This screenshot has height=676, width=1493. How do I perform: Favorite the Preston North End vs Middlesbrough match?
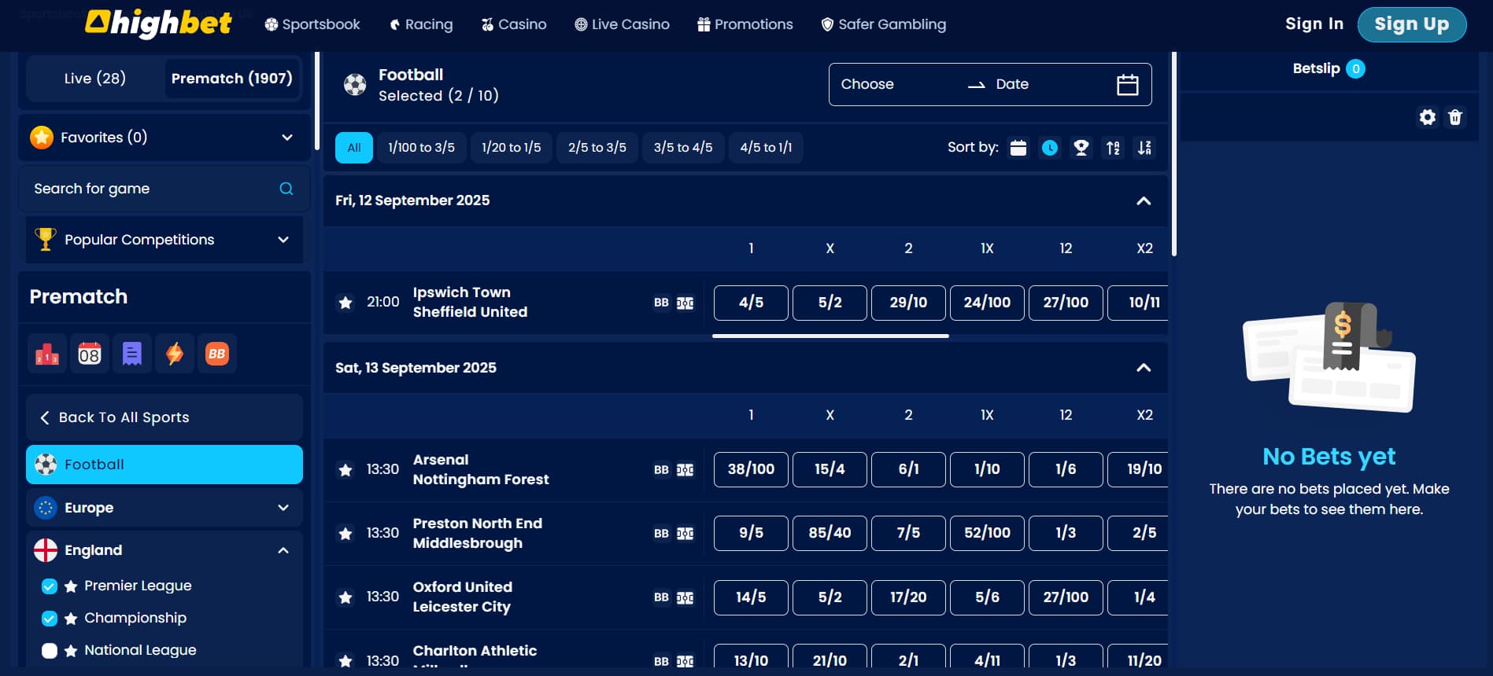pos(346,534)
